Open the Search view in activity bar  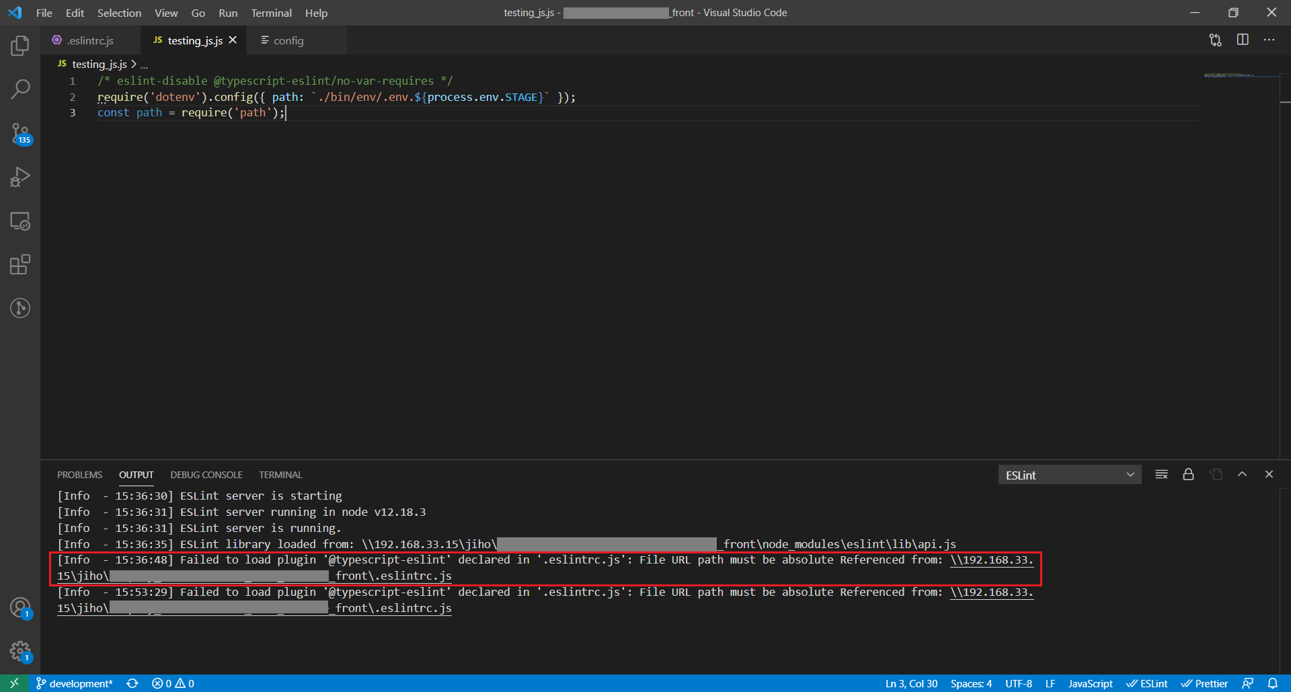tap(20, 89)
